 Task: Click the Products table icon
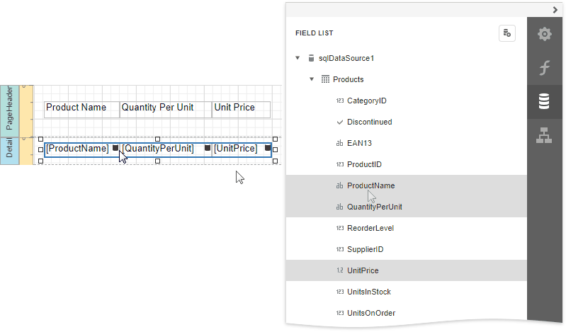tap(325, 79)
